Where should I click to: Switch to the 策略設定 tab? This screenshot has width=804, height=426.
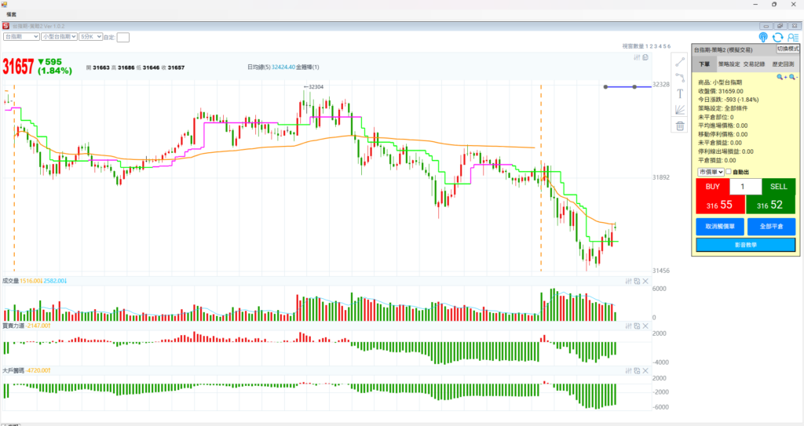729,64
